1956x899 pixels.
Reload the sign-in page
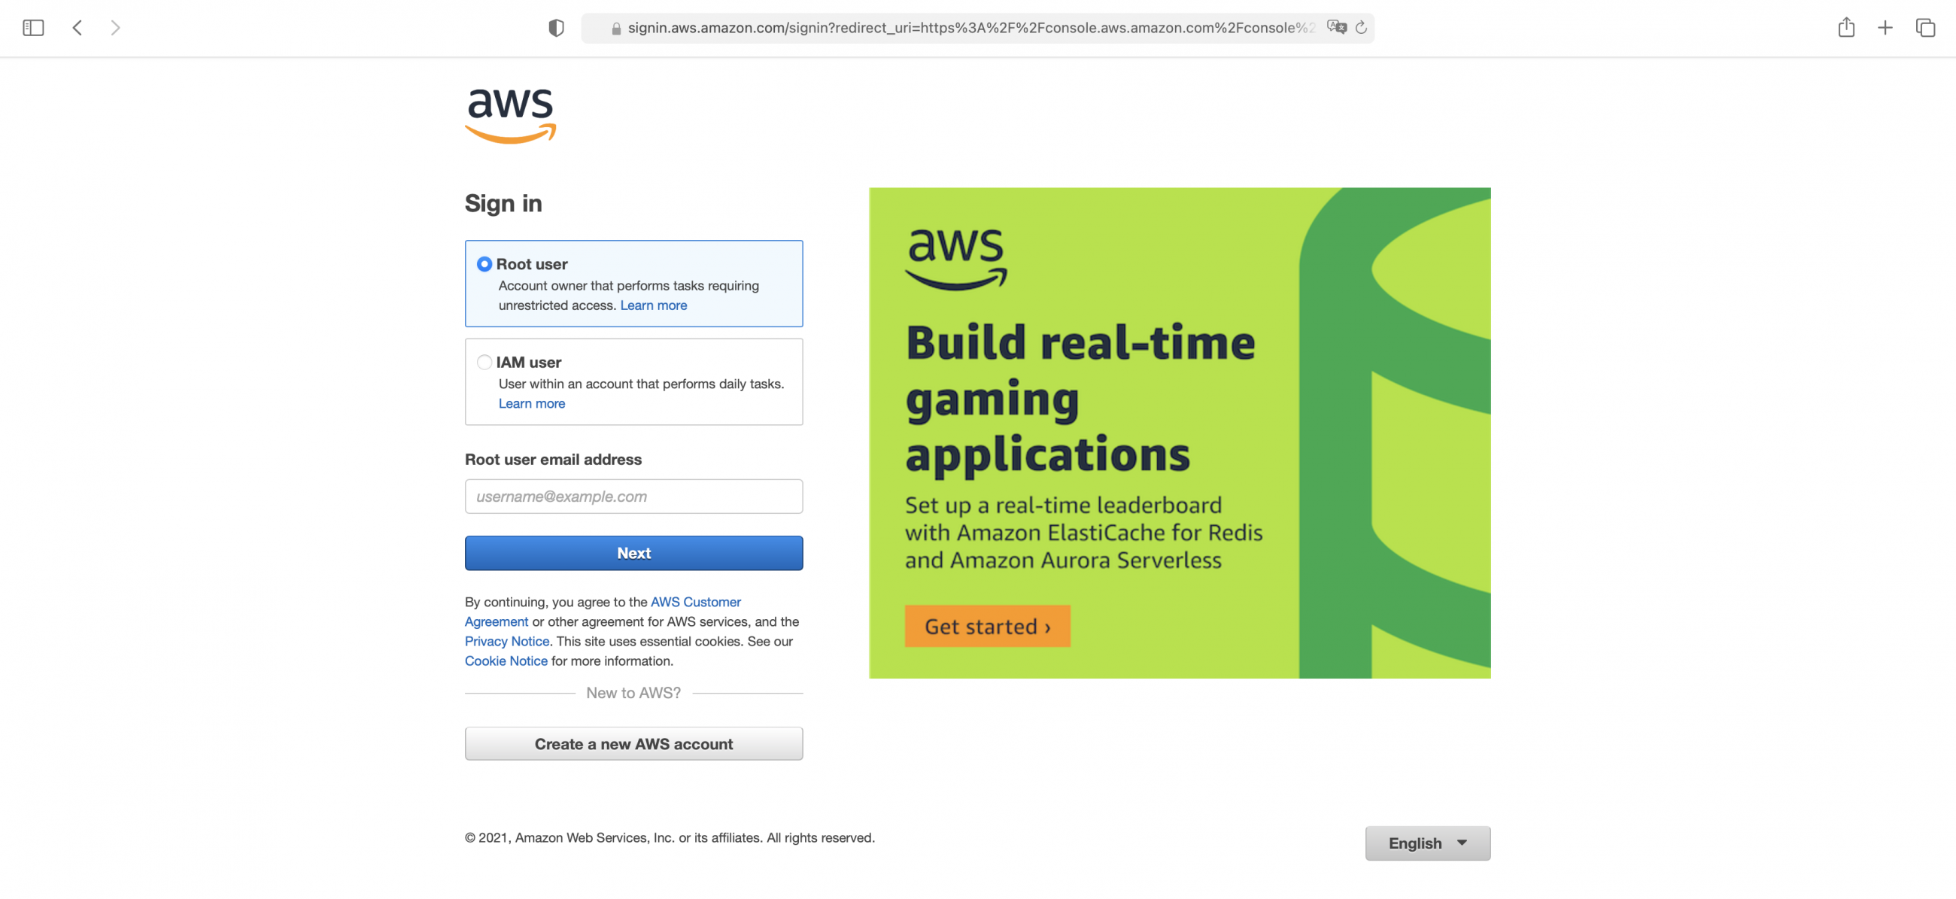click(1361, 27)
